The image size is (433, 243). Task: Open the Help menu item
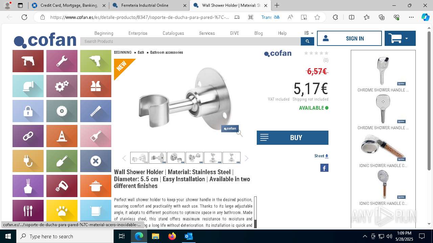[x=282, y=33]
